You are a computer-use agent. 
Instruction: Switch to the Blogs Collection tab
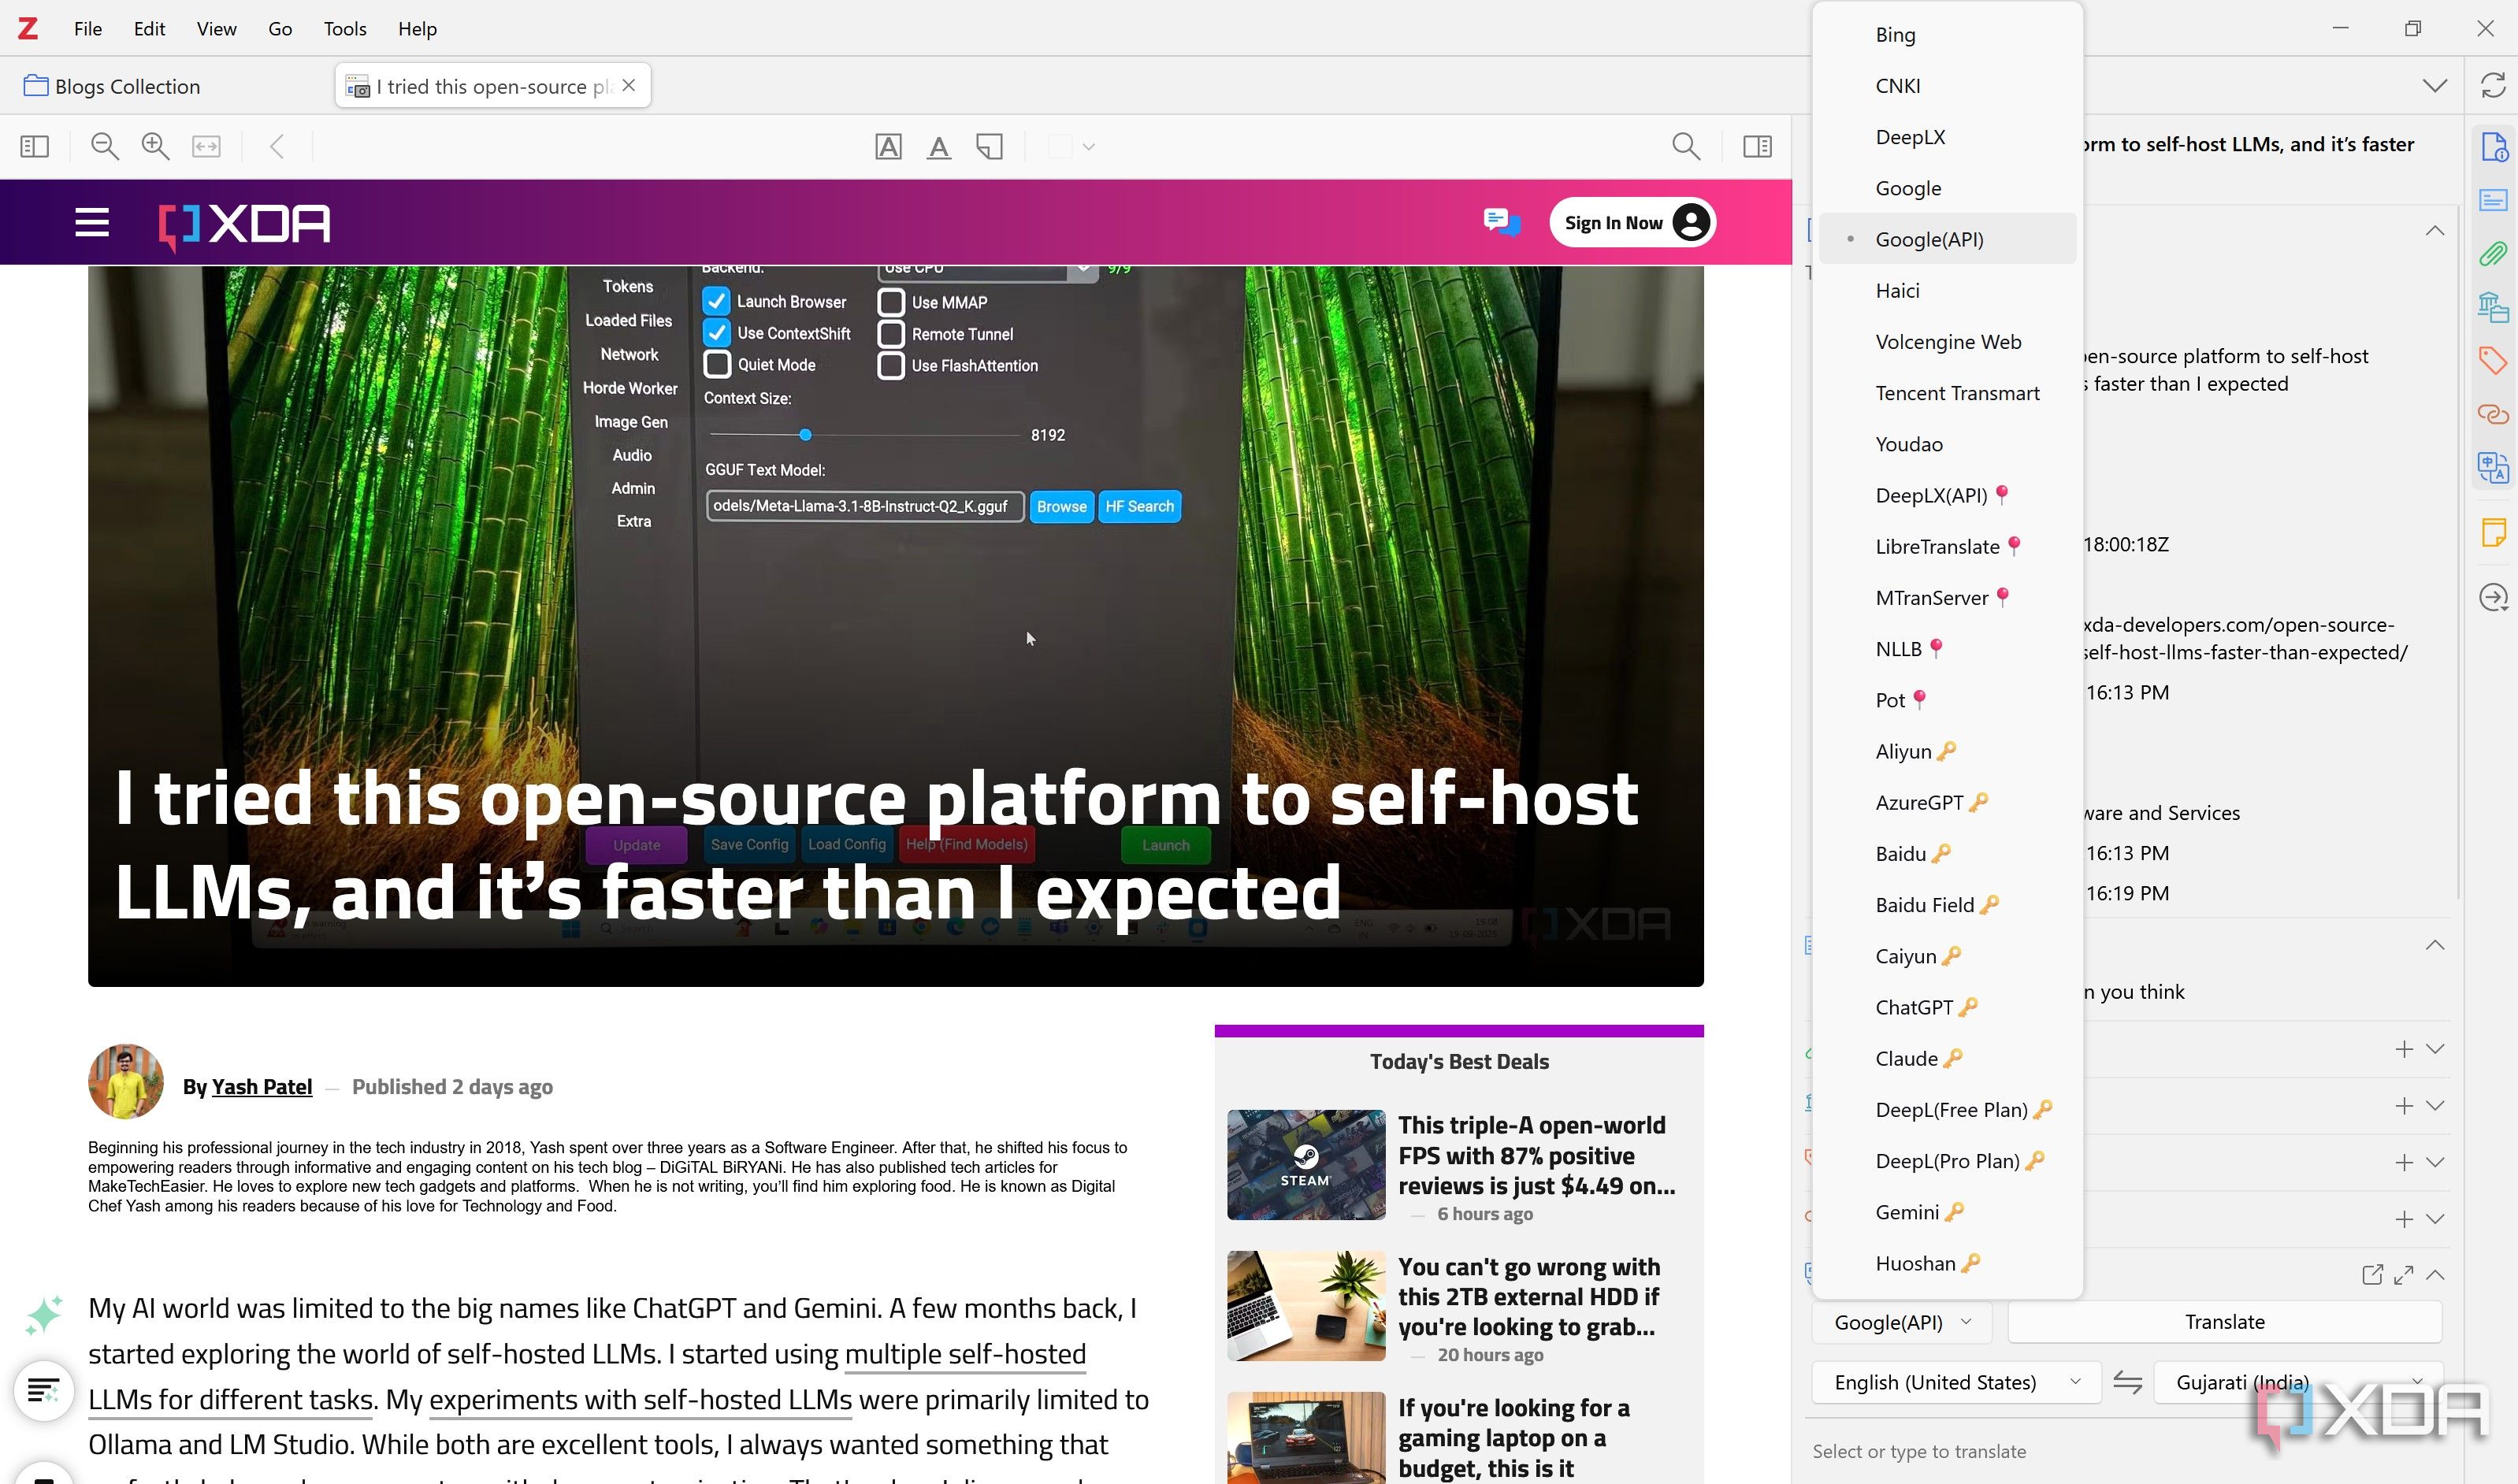pos(112,86)
